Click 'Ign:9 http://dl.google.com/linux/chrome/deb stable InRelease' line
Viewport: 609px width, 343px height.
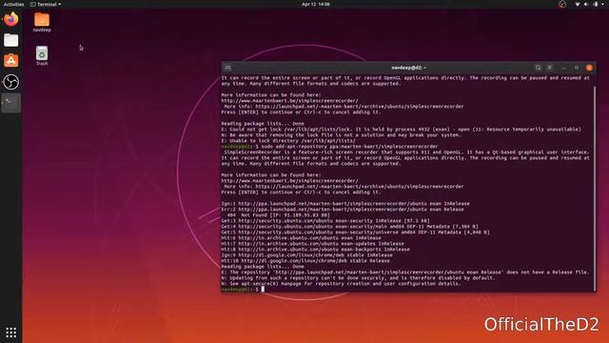(x=306, y=255)
